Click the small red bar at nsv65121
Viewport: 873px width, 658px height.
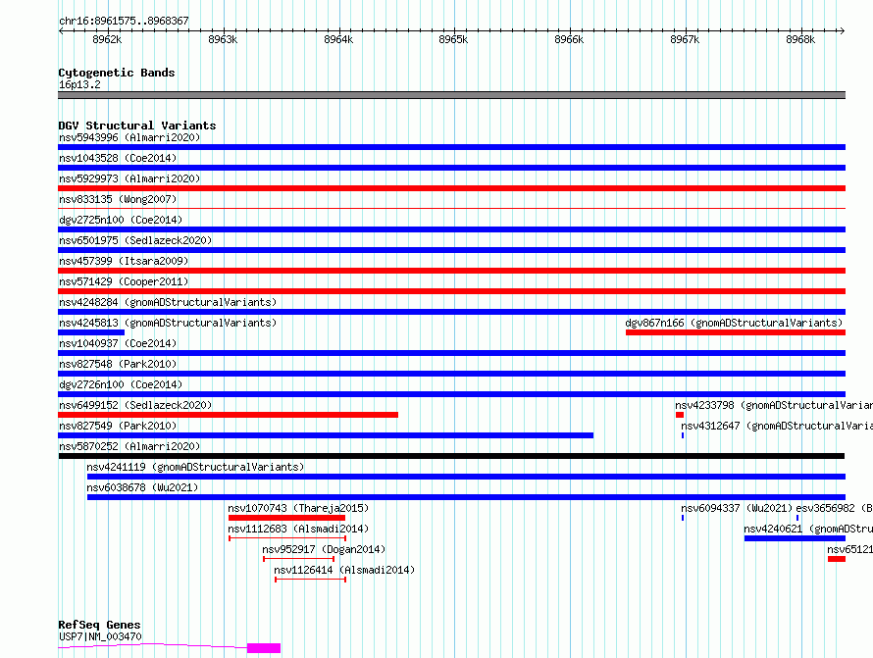(x=837, y=559)
